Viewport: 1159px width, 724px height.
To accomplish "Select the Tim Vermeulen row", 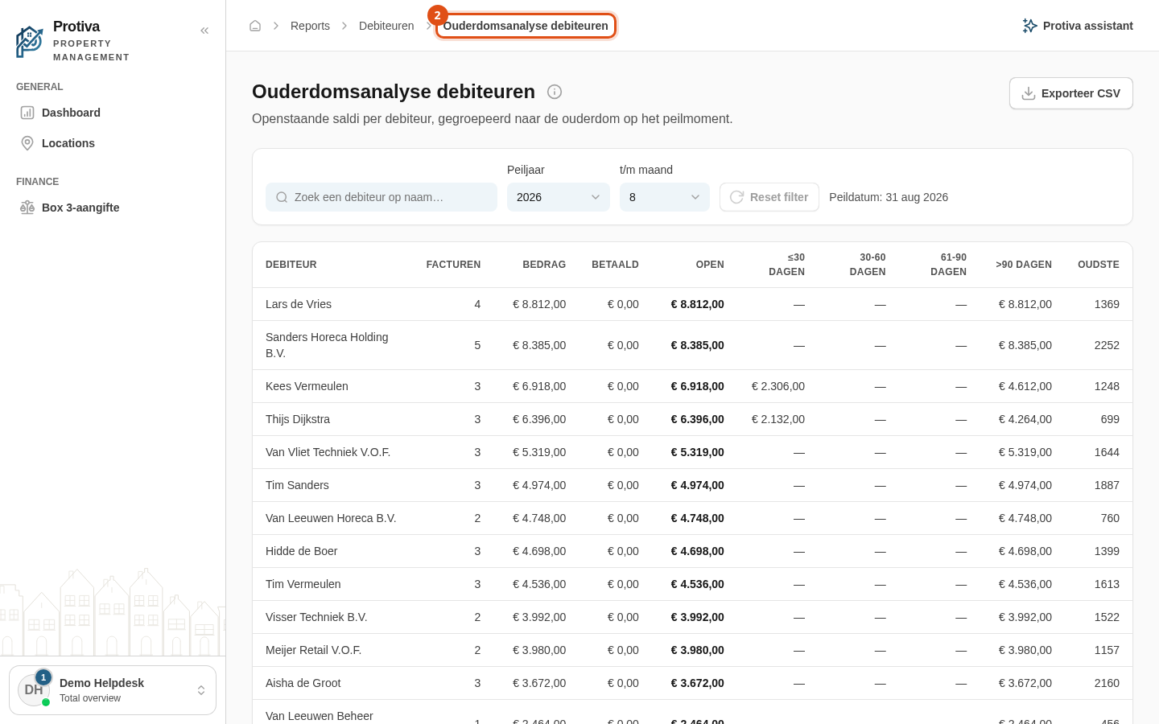I will coord(692,584).
